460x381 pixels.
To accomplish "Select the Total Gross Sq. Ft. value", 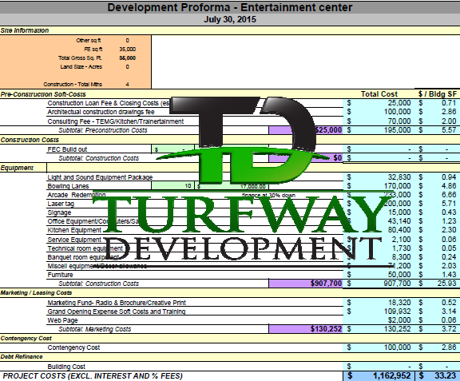I will point(127,58).
